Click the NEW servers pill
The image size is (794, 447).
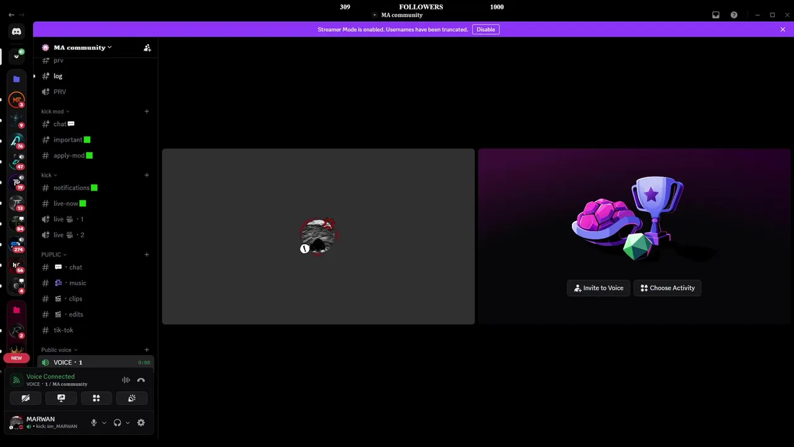(x=17, y=358)
